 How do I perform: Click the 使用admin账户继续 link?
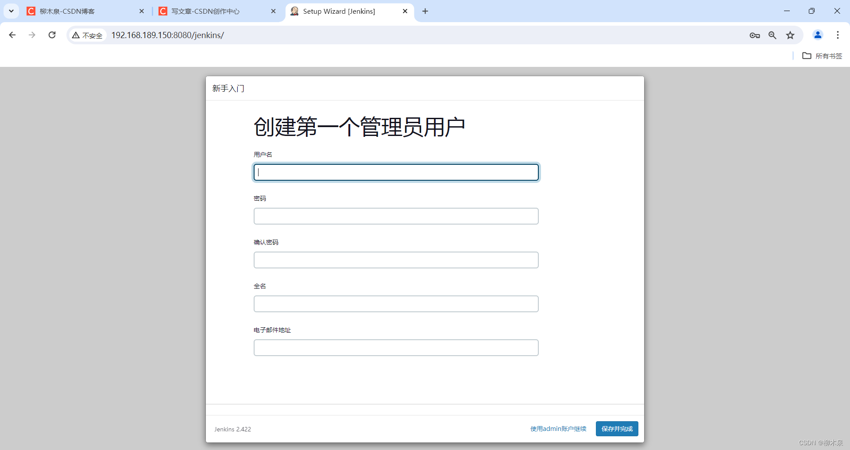point(558,429)
